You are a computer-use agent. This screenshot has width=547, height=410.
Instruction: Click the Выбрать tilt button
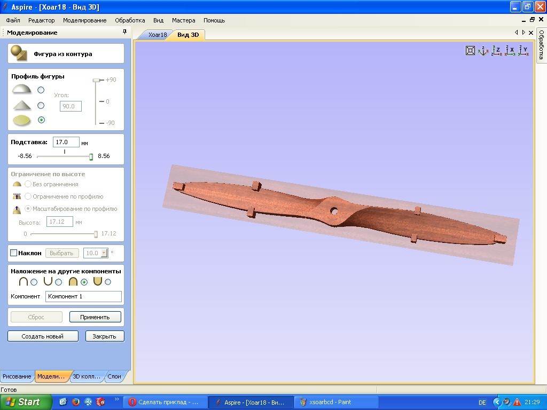point(61,253)
